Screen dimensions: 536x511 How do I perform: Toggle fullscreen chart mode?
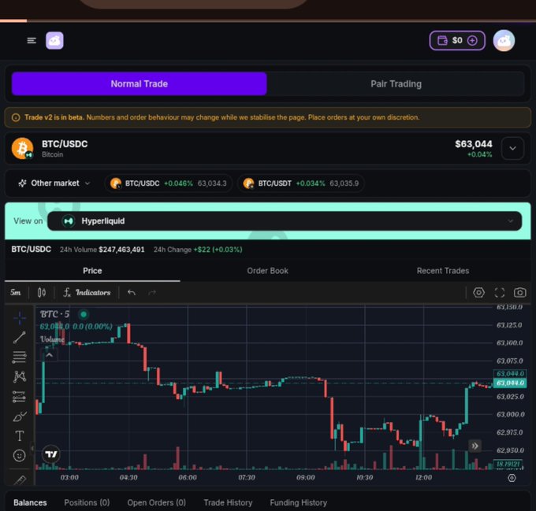point(500,293)
